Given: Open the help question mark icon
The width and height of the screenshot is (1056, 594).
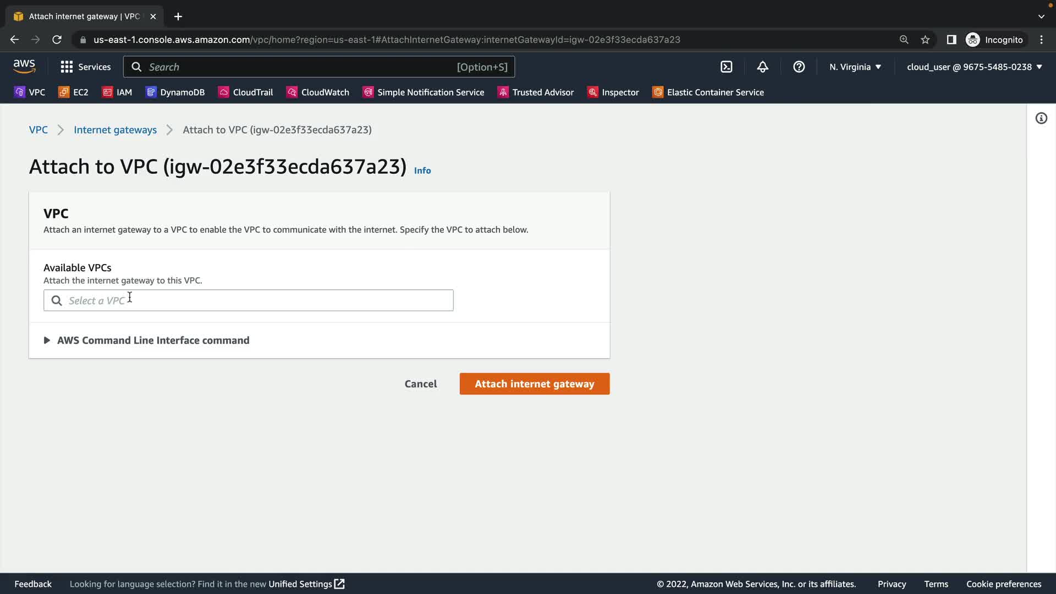Looking at the screenshot, I should (799, 67).
